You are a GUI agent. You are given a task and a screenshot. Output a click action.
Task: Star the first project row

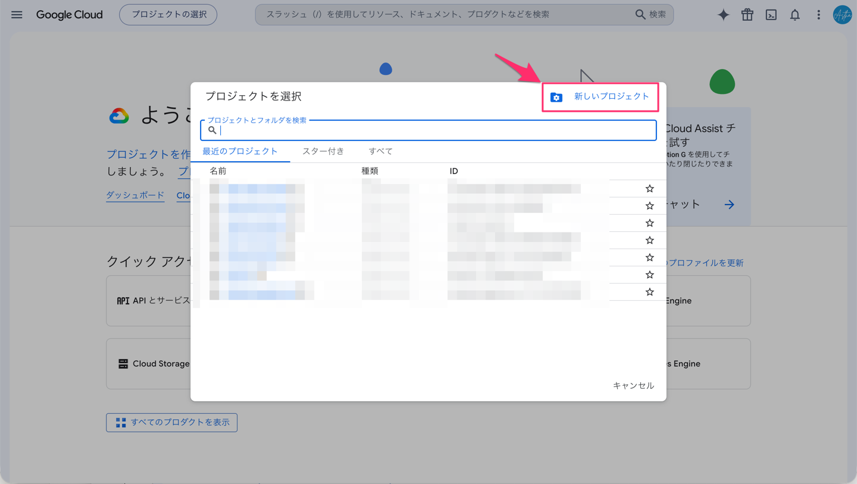[650, 188]
